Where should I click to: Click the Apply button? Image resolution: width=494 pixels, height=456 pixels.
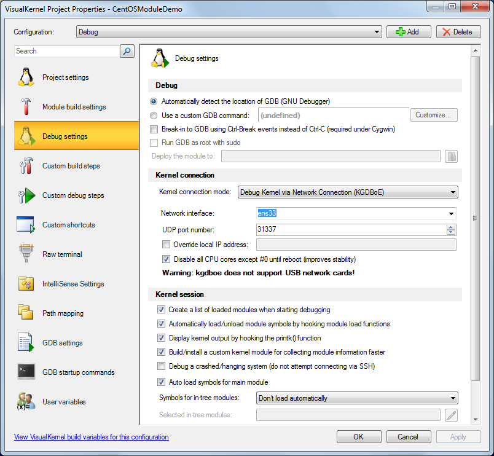458,437
